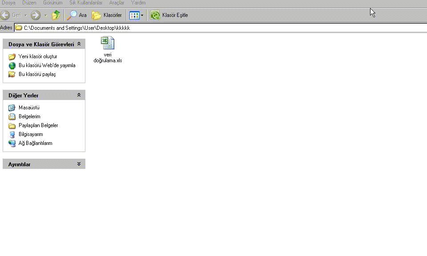
Task: Click the Bilgisayarım computer icon
Action: (12, 134)
